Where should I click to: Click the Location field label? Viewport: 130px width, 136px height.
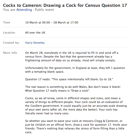click(9, 33)
